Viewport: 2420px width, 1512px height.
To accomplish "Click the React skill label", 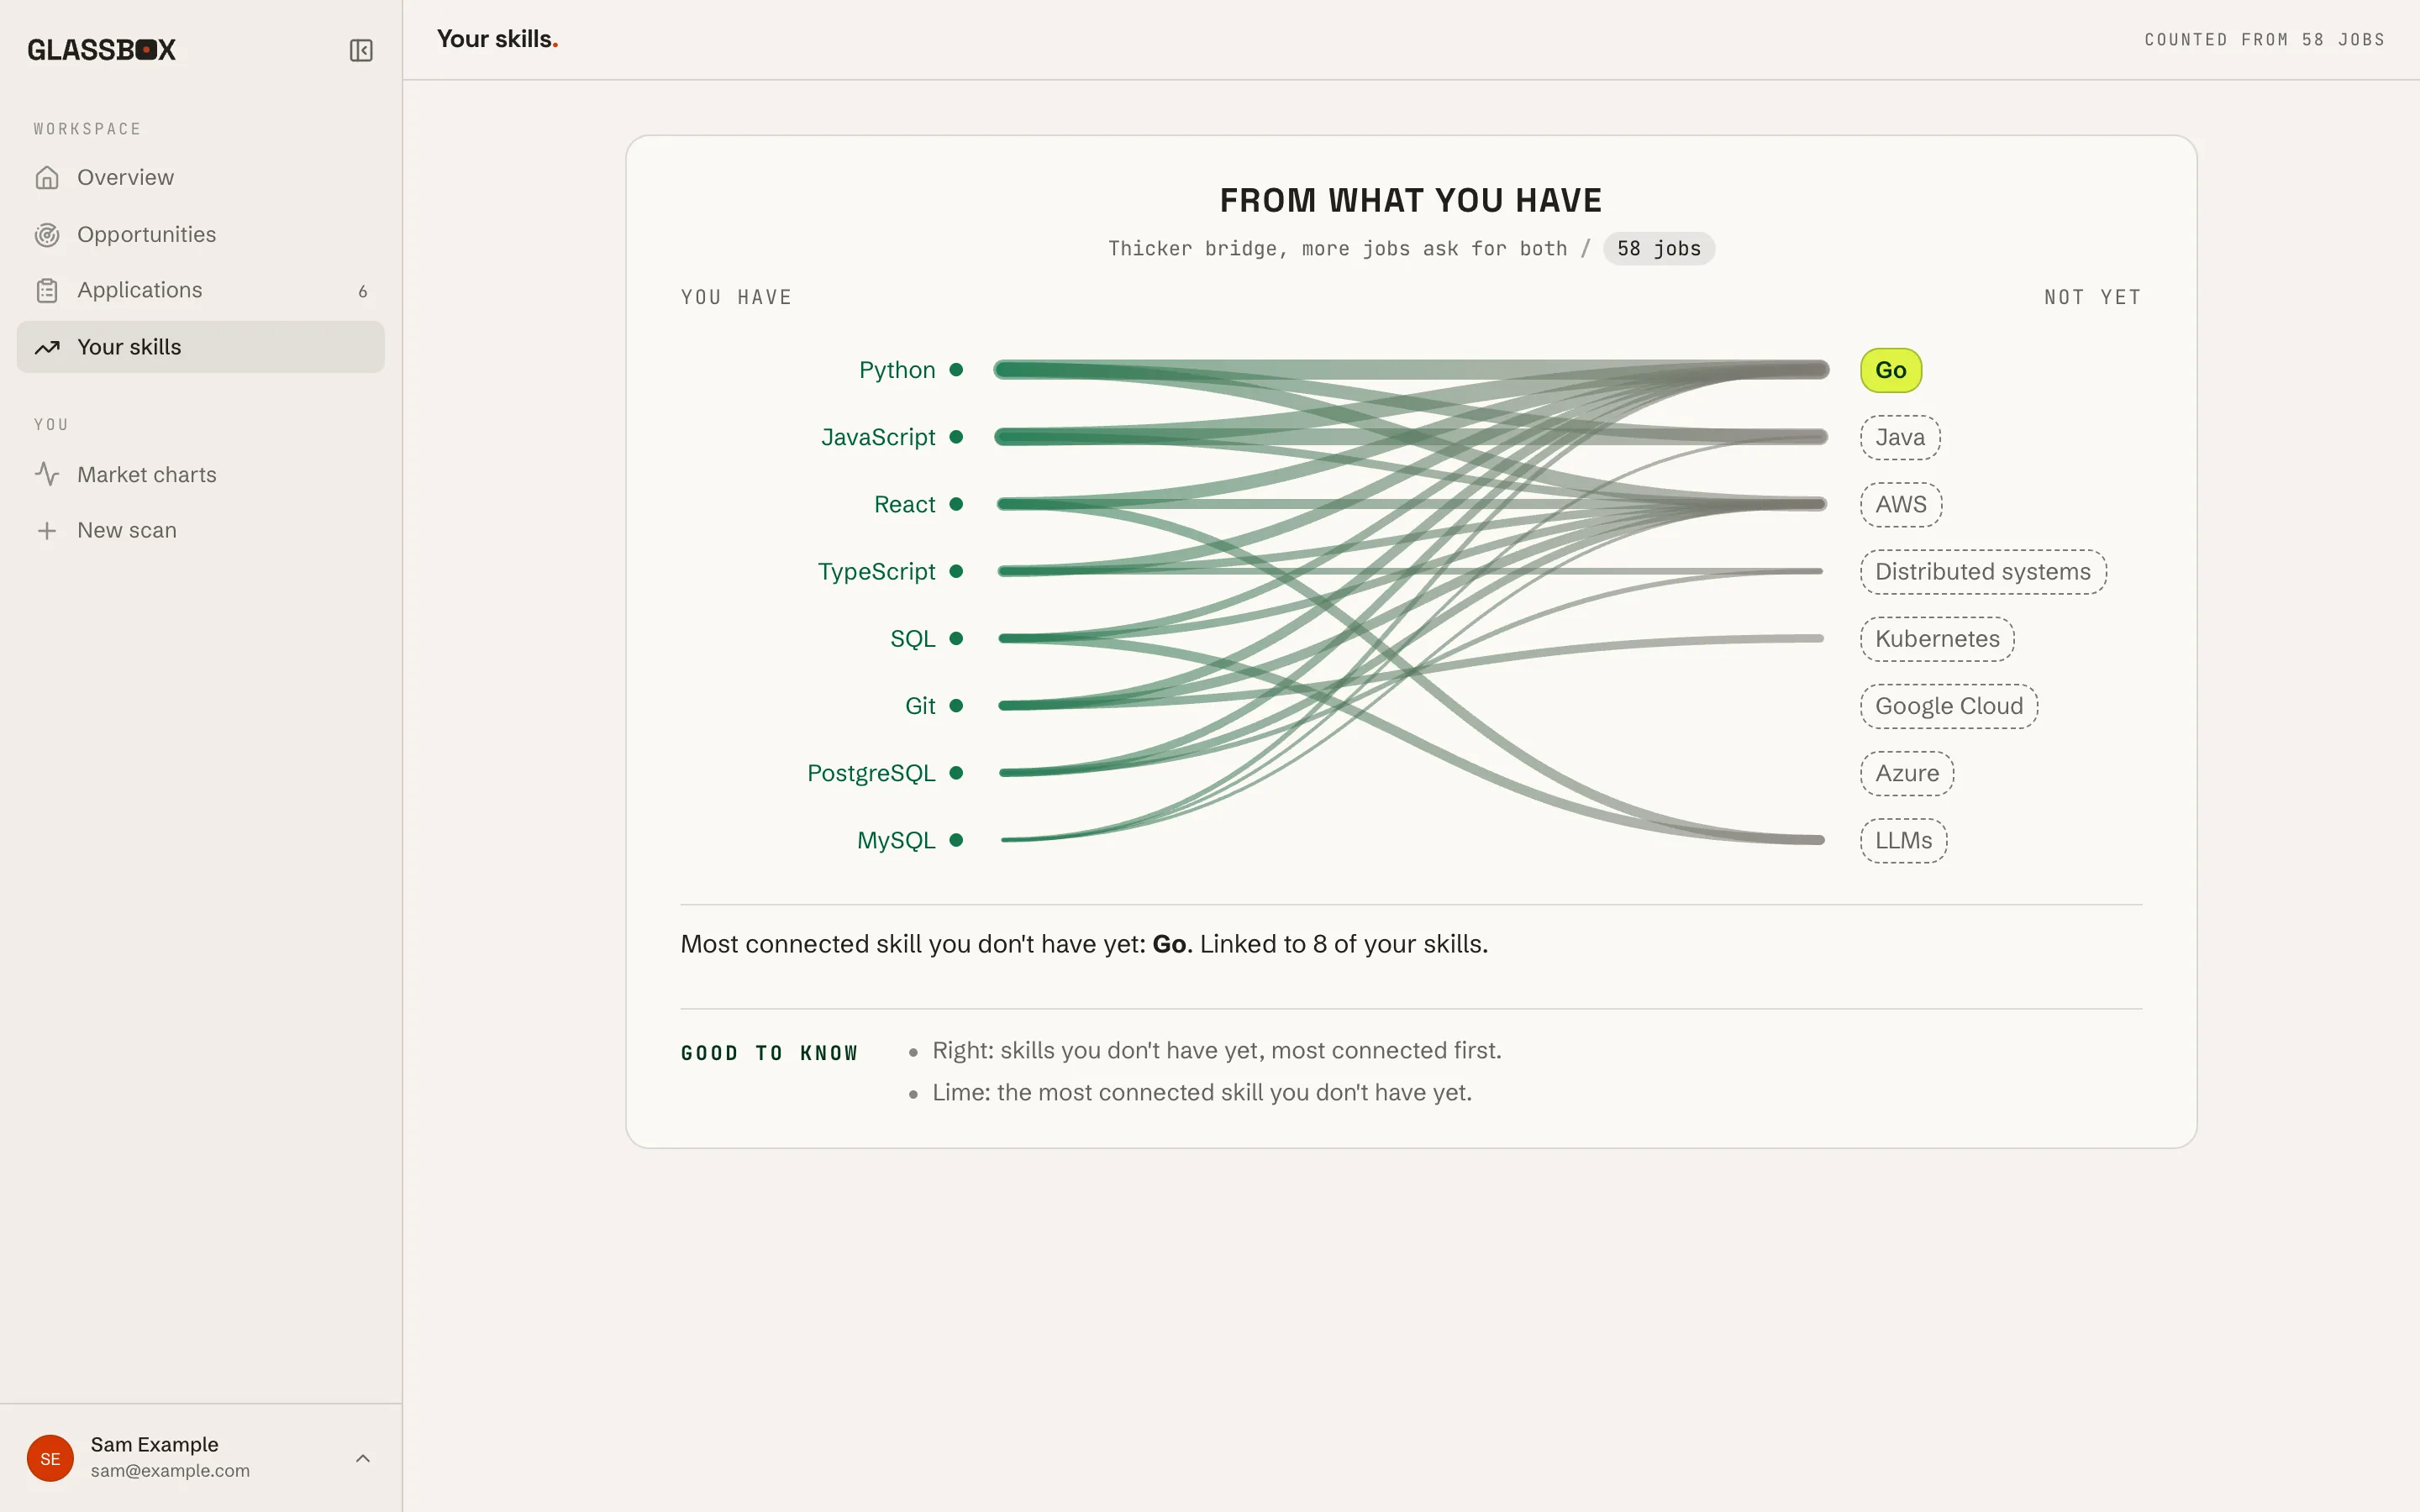I will click(904, 504).
